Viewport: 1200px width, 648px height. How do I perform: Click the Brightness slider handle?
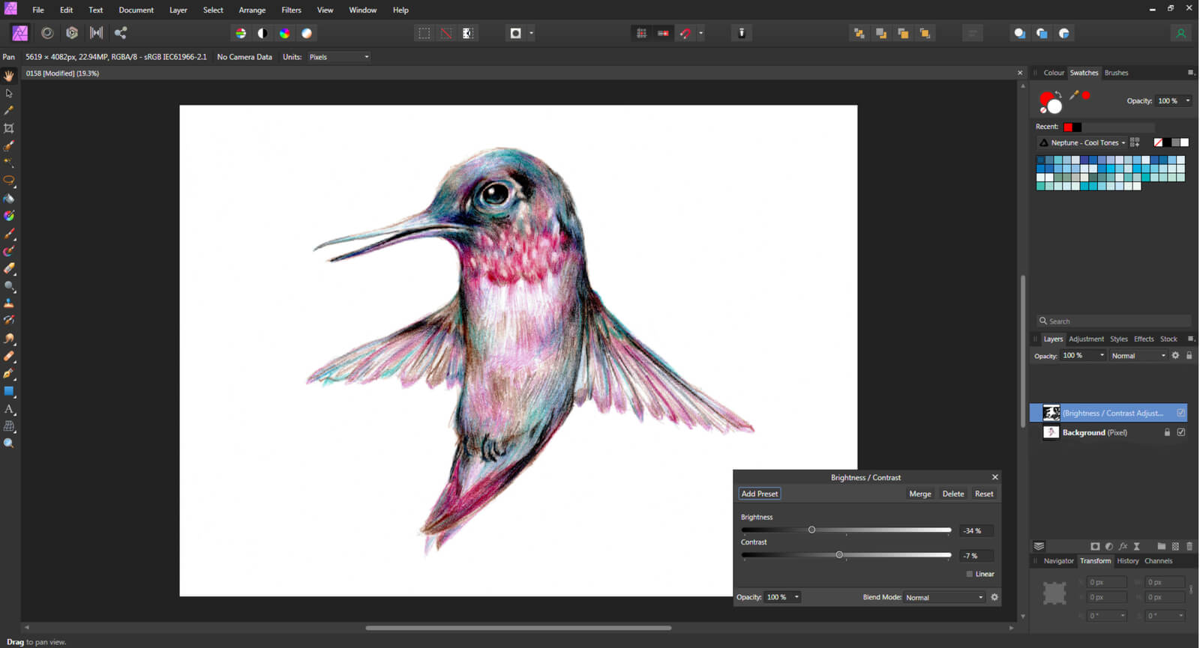pyautogui.click(x=811, y=530)
